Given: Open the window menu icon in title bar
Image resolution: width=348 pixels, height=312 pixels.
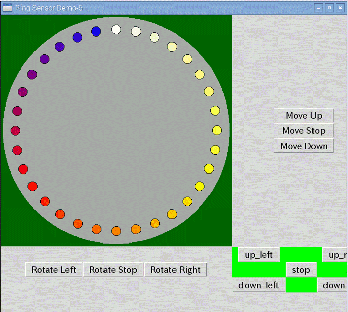Looking at the screenshot, I should [8, 8].
